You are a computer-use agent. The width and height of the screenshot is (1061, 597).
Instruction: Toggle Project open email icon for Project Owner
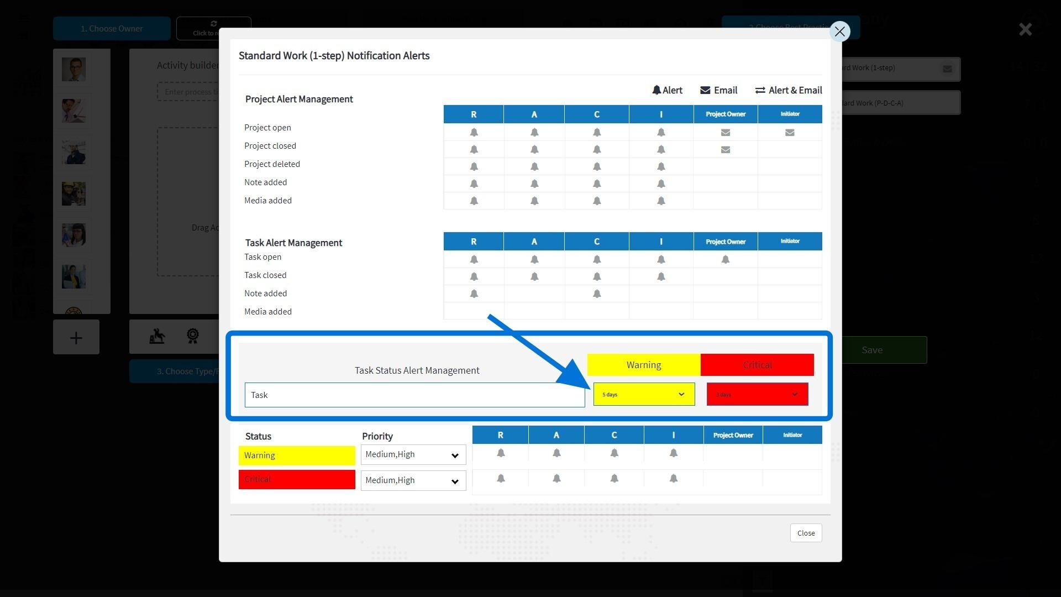(726, 133)
